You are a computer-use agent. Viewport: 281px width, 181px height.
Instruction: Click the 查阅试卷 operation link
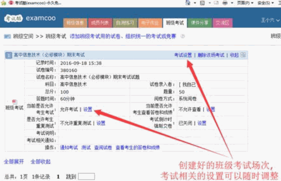(x=103, y=148)
